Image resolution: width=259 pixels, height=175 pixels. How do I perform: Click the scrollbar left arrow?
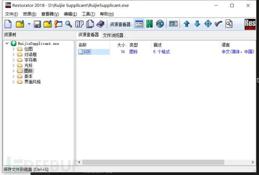(x=79, y=162)
